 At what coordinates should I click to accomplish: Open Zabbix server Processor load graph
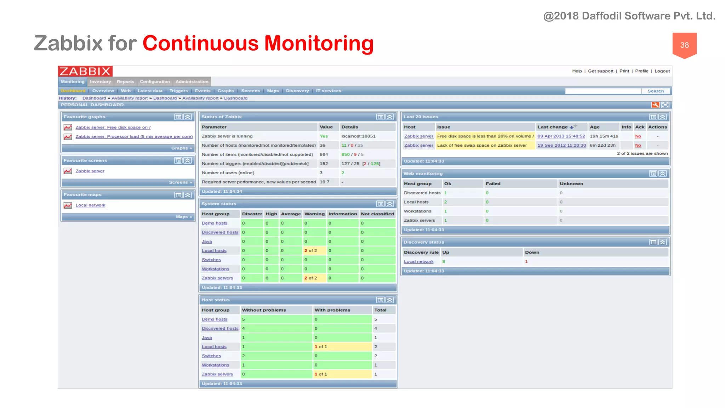[x=134, y=137]
